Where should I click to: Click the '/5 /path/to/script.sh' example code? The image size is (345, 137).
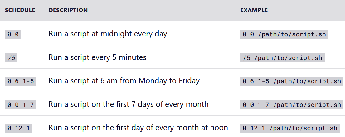[x=282, y=58]
